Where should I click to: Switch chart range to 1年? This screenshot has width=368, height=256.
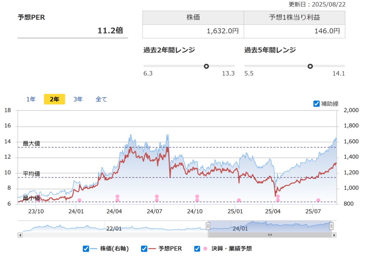[31, 99]
